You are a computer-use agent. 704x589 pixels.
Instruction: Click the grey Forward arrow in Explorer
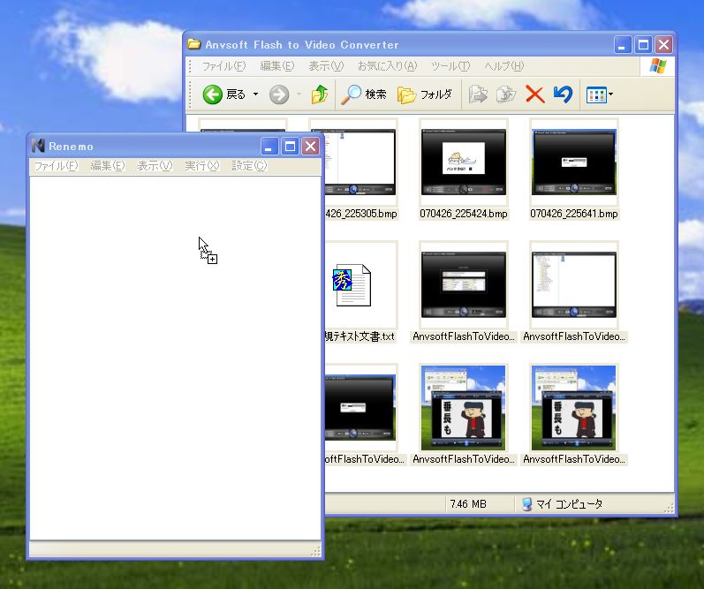click(279, 94)
